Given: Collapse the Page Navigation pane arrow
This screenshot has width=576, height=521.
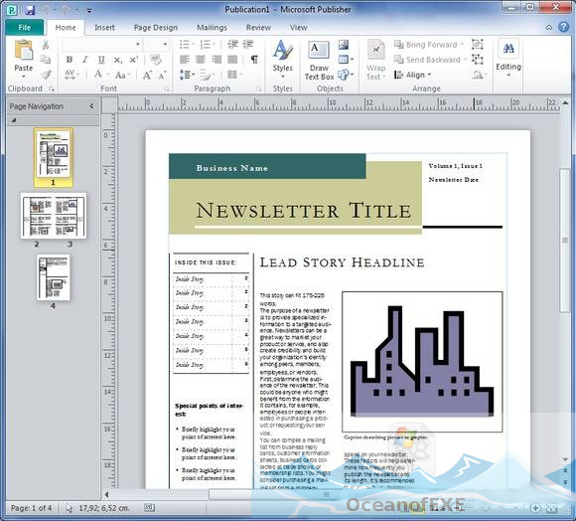Looking at the screenshot, I should click(91, 106).
